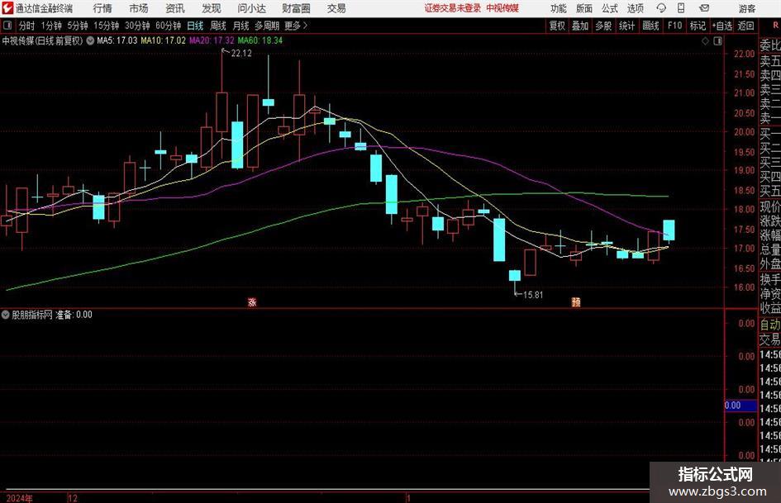Open the F10 company info button
This screenshot has width=781, height=503.
(x=674, y=26)
